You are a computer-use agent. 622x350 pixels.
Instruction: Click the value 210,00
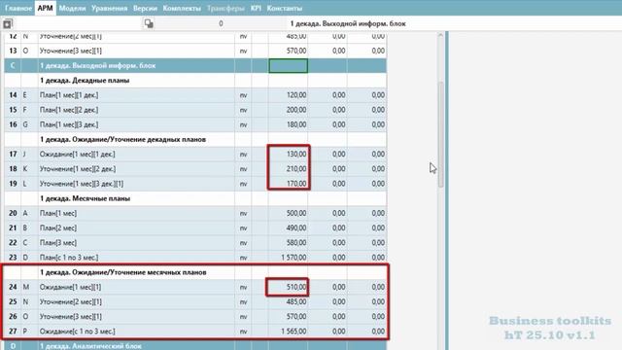[296, 169]
